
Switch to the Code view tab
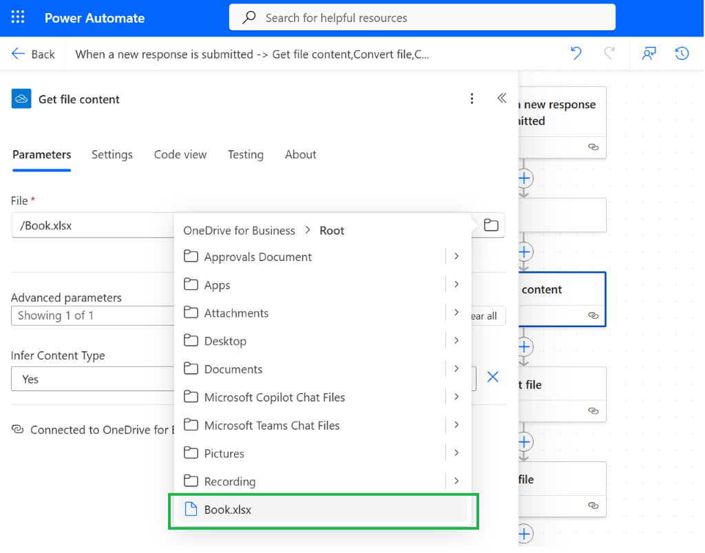coord(180,154)
